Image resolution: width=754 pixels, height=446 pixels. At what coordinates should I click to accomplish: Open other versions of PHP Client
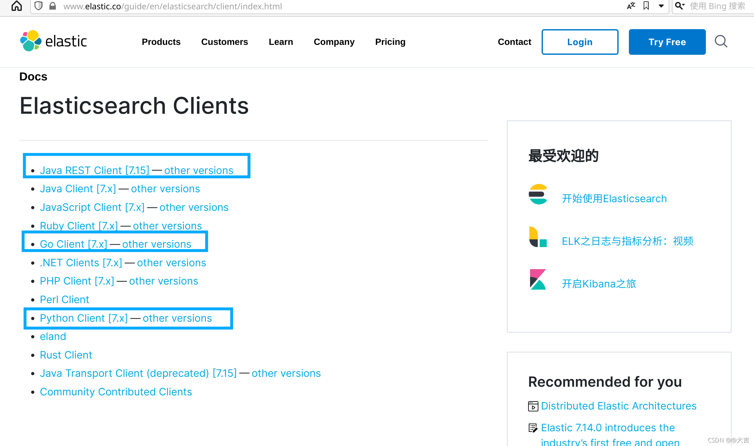164,281
